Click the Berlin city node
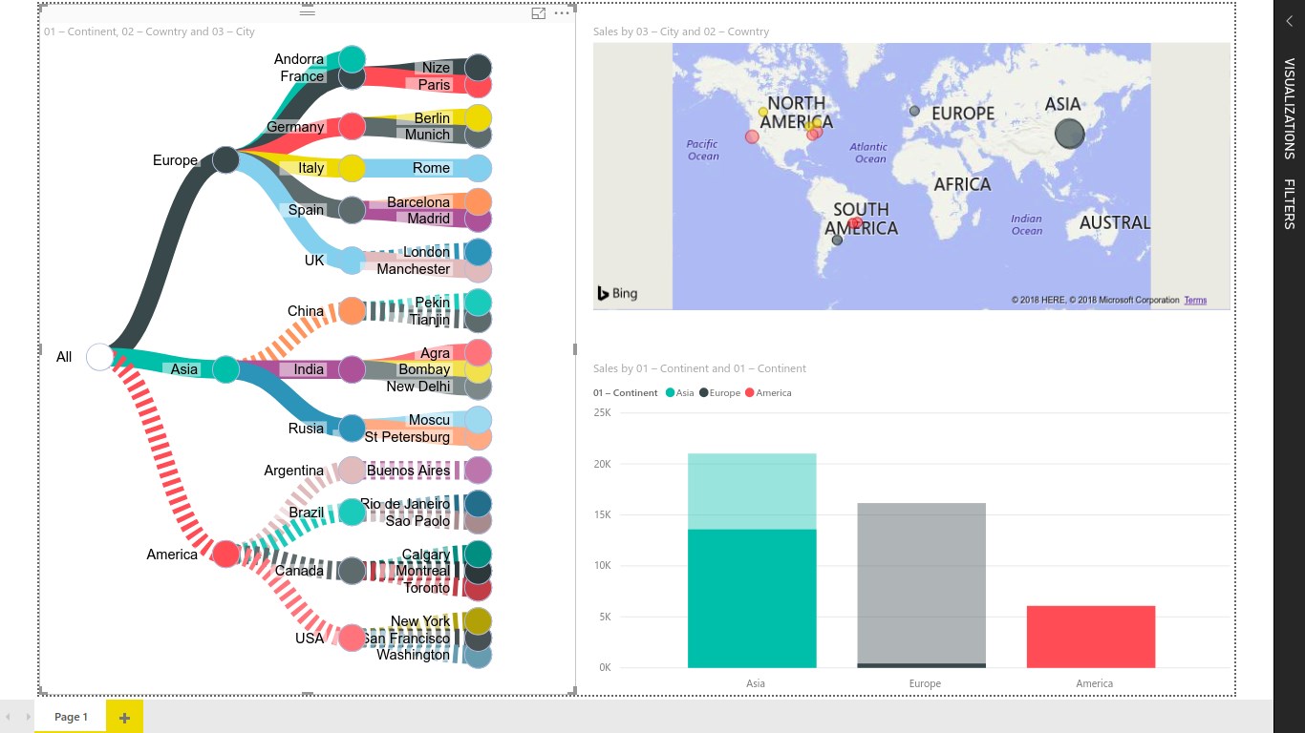Image resolution: width=1305 pixels, height=733 pixels. (x=479, y=117)
